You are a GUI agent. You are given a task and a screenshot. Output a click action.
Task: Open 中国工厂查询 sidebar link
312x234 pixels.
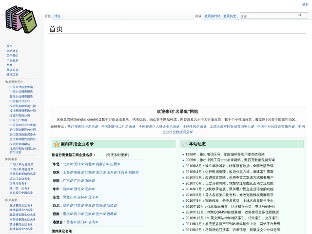[x=18, y=120]
